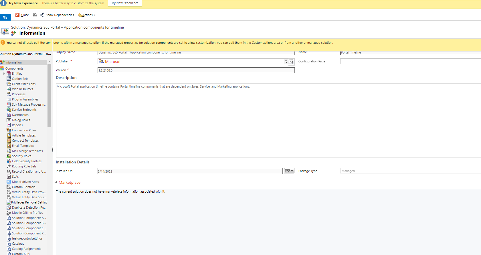Click the print preview icon beside Close
The width and height of the screenshot is (481, 255).
coord(35,15)
